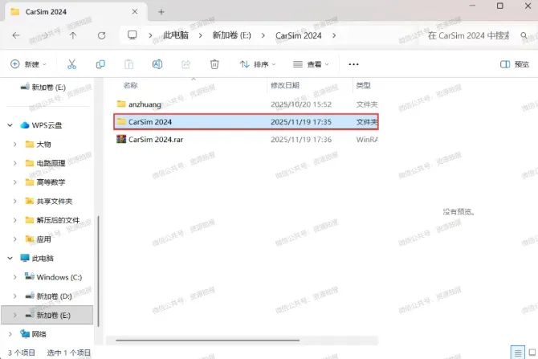Sort by the 类型 column header

364,85
